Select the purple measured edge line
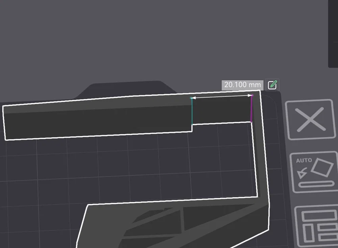This screenshot has height=248, width=338. pyautogui.click(x=252, y=108)
